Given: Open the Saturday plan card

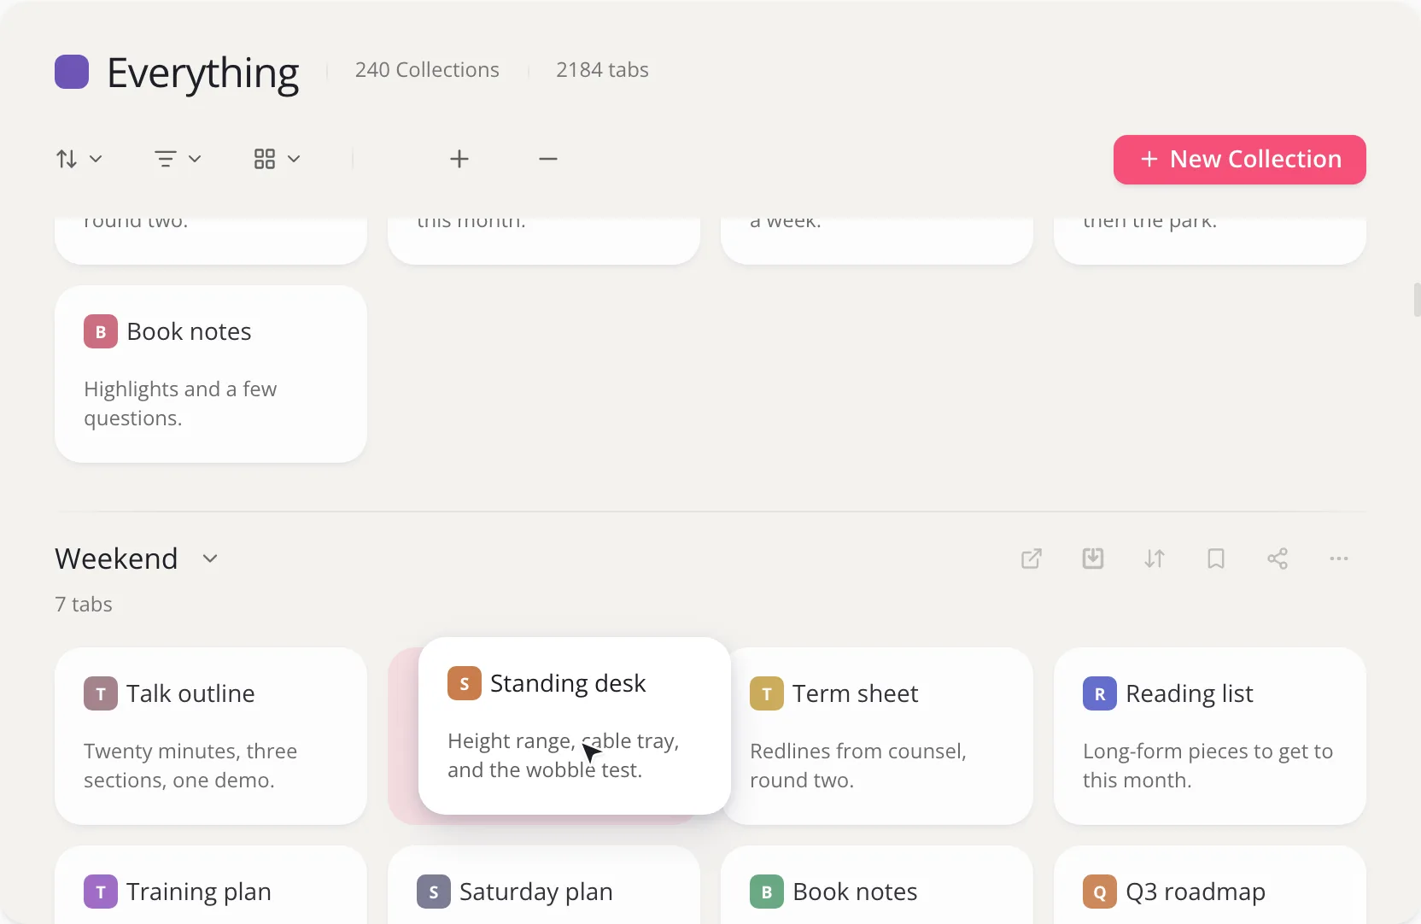Looking at the screenshot, I should click(x=544, y=885).
